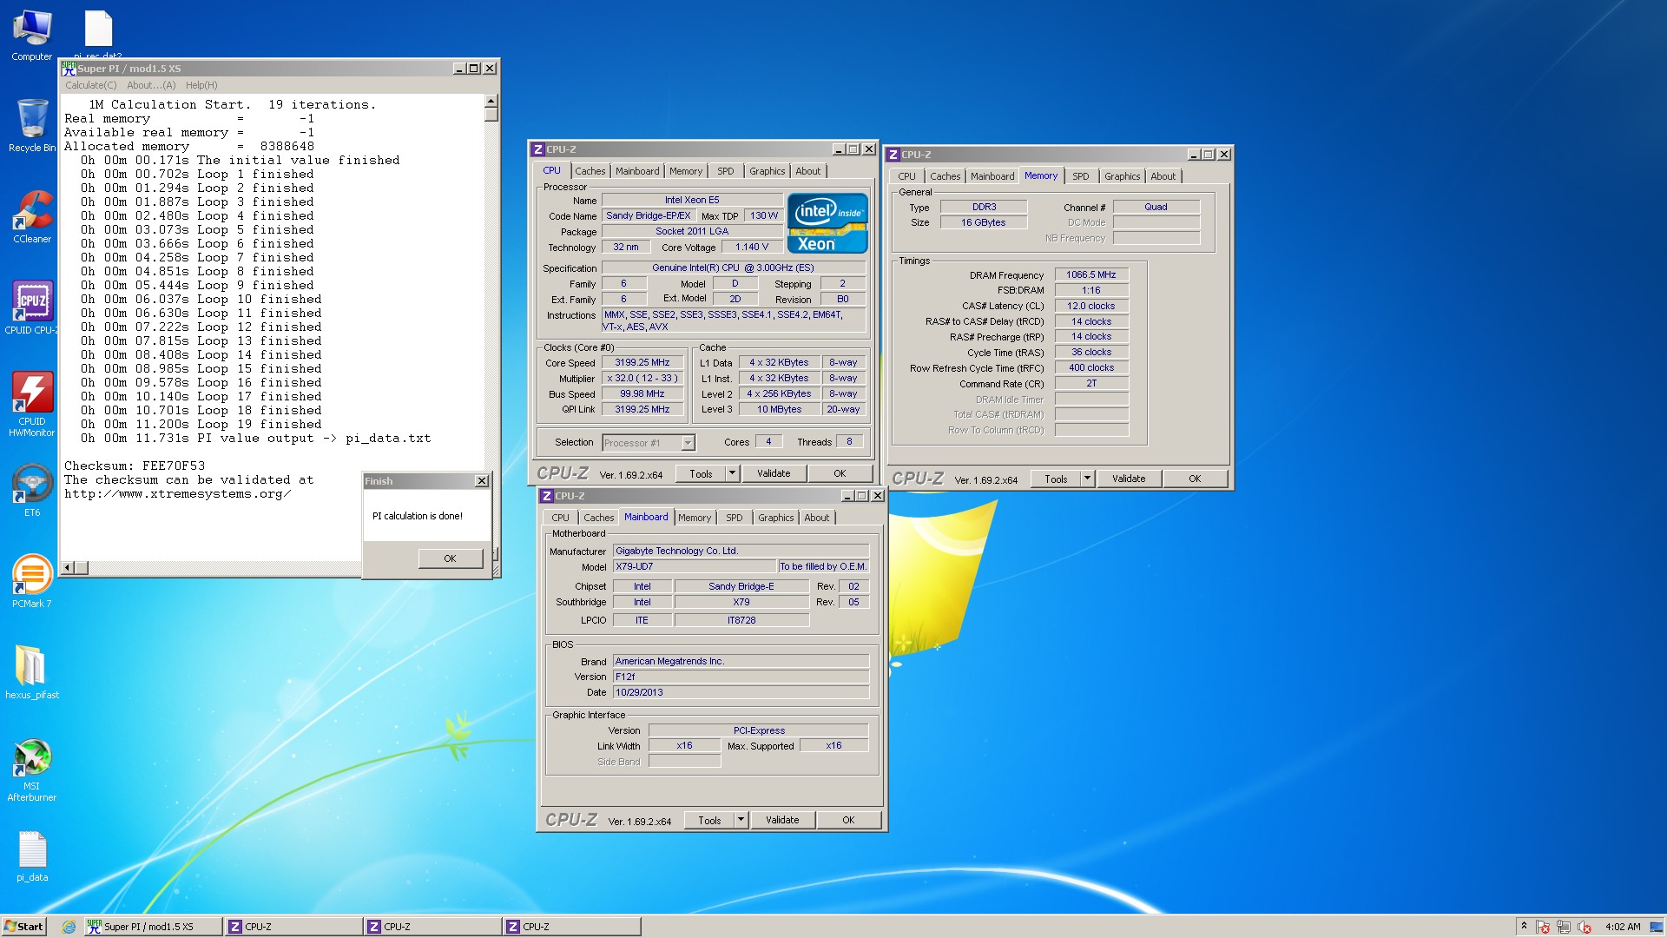Switch to SPD tab in the Memory window
Image resolution: width=1667 pixels, height=938 pixels.
click(1081, 176)
